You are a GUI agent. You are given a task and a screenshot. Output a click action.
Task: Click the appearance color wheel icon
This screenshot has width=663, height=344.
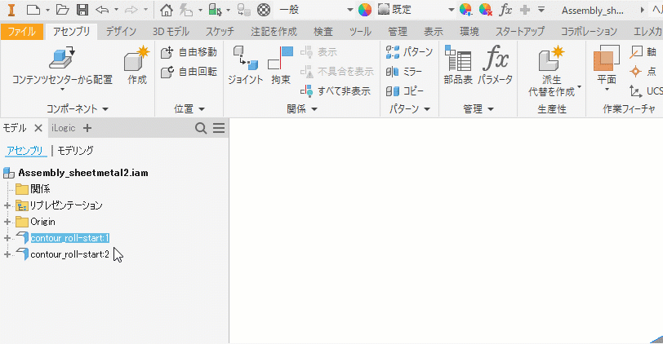click(x=364, y=9)
